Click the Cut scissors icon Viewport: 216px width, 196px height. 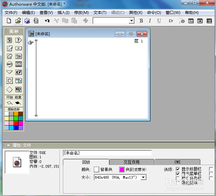point(56,21)
